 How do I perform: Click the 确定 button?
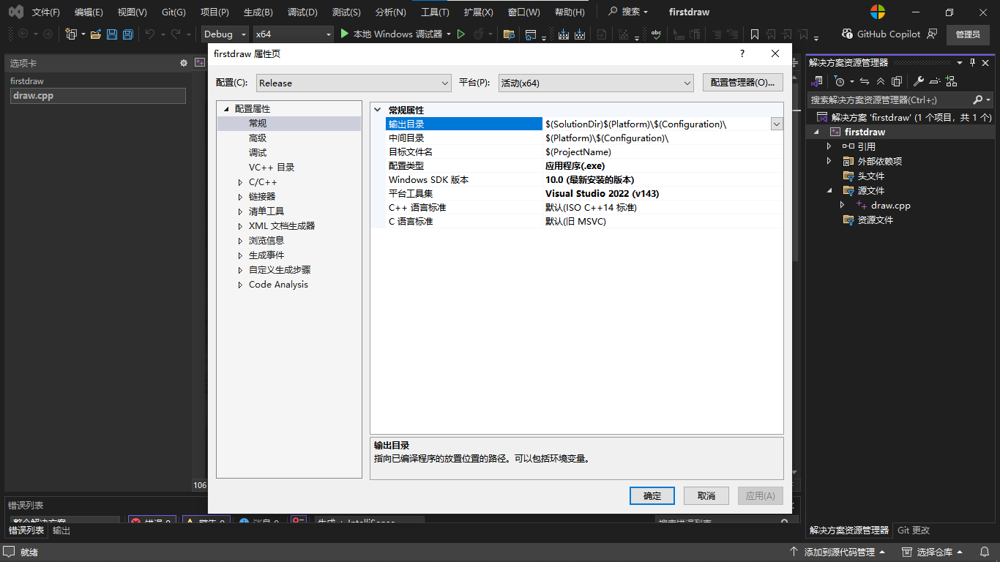coord(651,495)
